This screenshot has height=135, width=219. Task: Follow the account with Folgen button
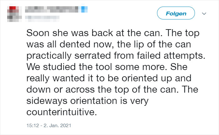(176, 13)
